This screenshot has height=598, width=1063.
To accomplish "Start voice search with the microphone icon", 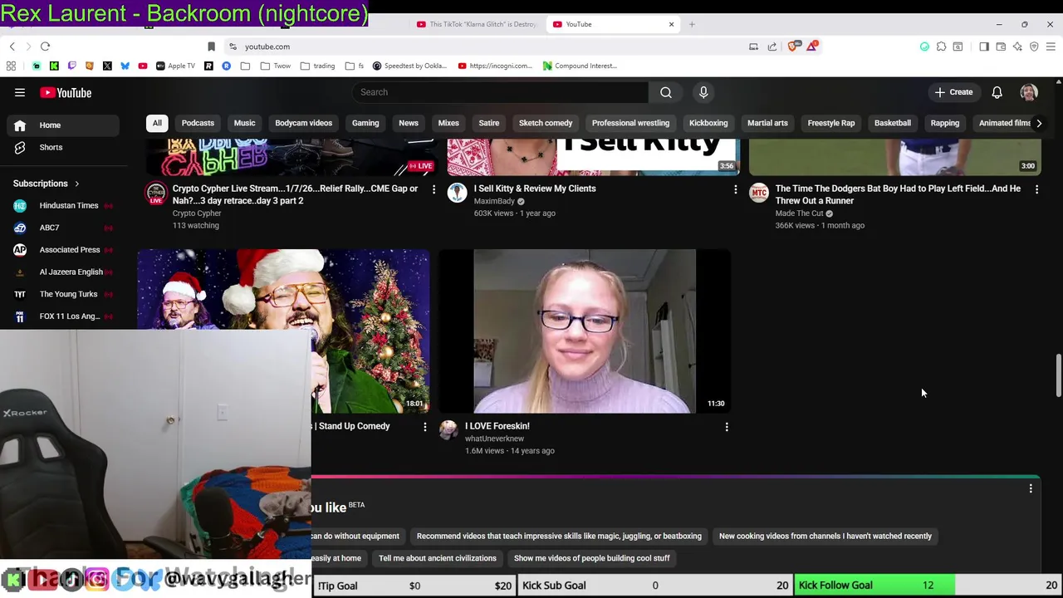I will [703, 92].
